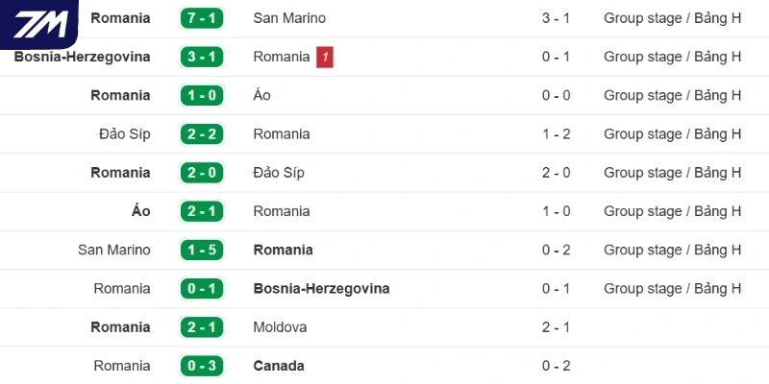This screenshot has height=384, width=769.
Task: Open the San Marino away team link
Action: coord(289,18)
